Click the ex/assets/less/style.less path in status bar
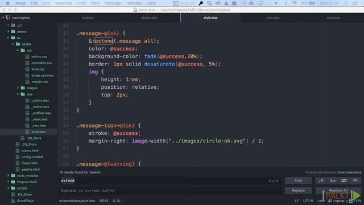This screenshot has height=205, width=364. point(77,201)
